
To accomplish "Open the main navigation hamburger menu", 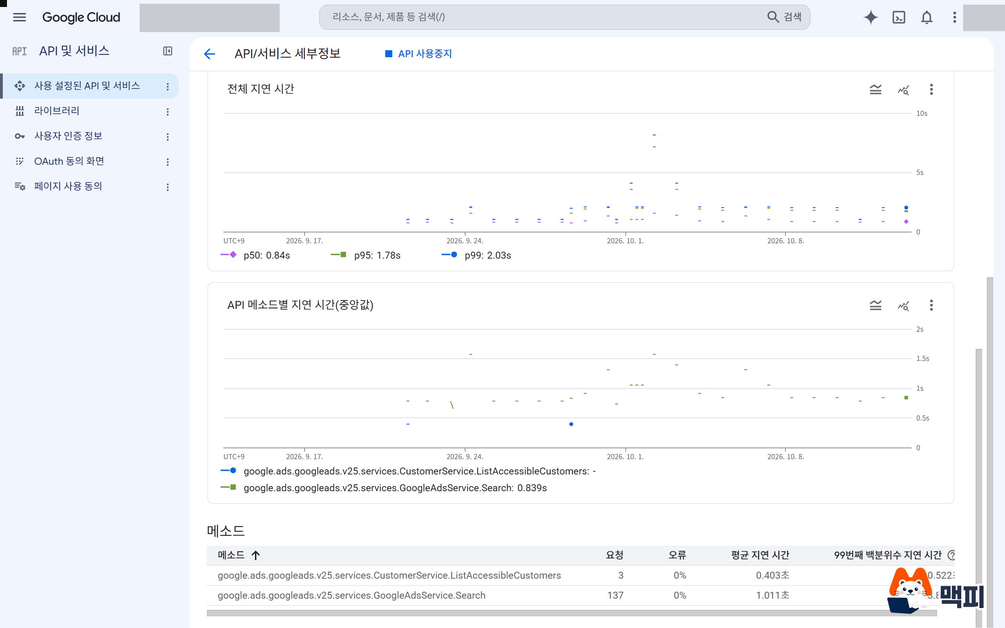I will (x=20, y=17).
